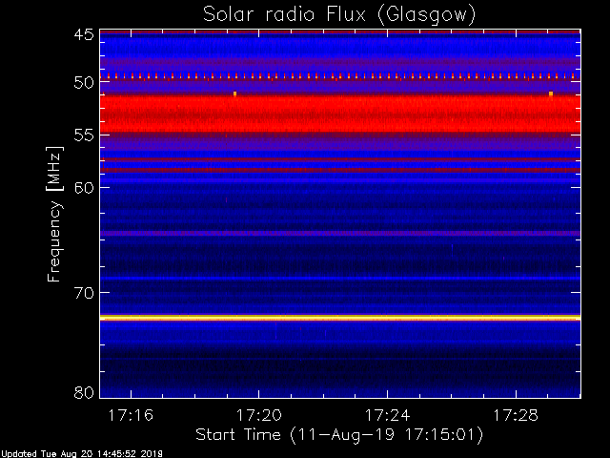The image size is (610, 458).
Task: Click the bright yellow emission line near 72 MHz
Action: pos(340,318)
